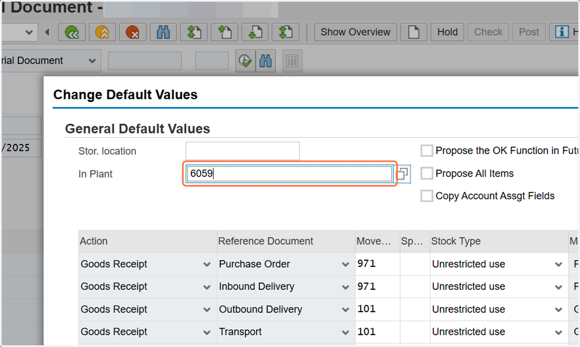The height and width of the screenshot is (347, 580).
Task: Click the red Cancel X icon
Action: tap(132, 32)
